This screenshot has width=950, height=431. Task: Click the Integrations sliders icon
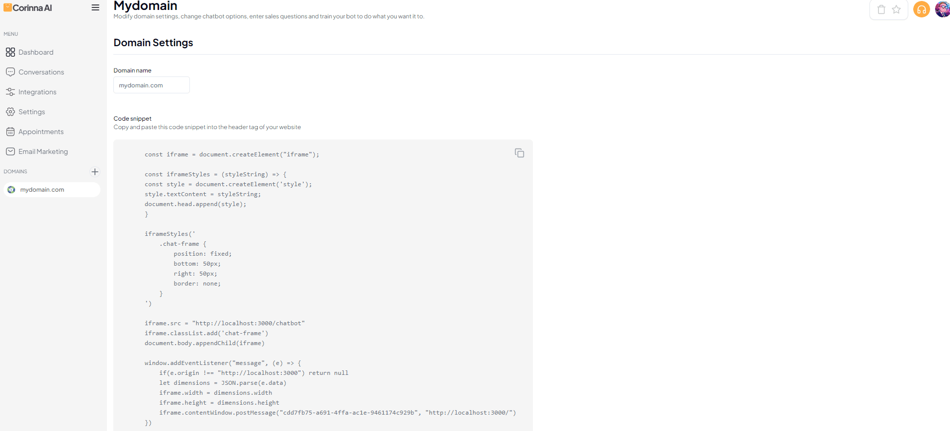pos(10,92)
